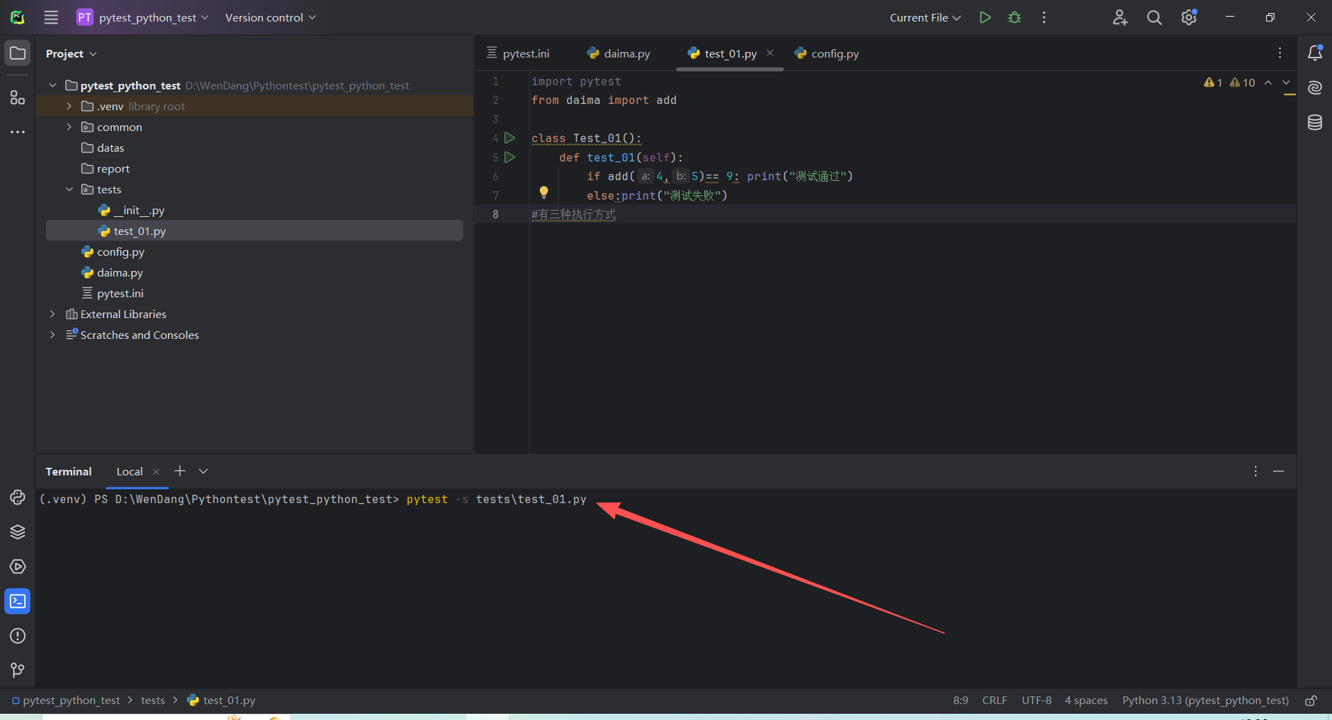Open daima.py in project tree
Screen dimensions: 1332x720
(119, 272)
